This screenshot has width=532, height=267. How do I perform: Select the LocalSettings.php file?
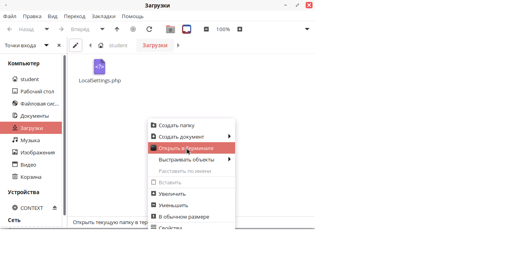(x=100, y=71)
